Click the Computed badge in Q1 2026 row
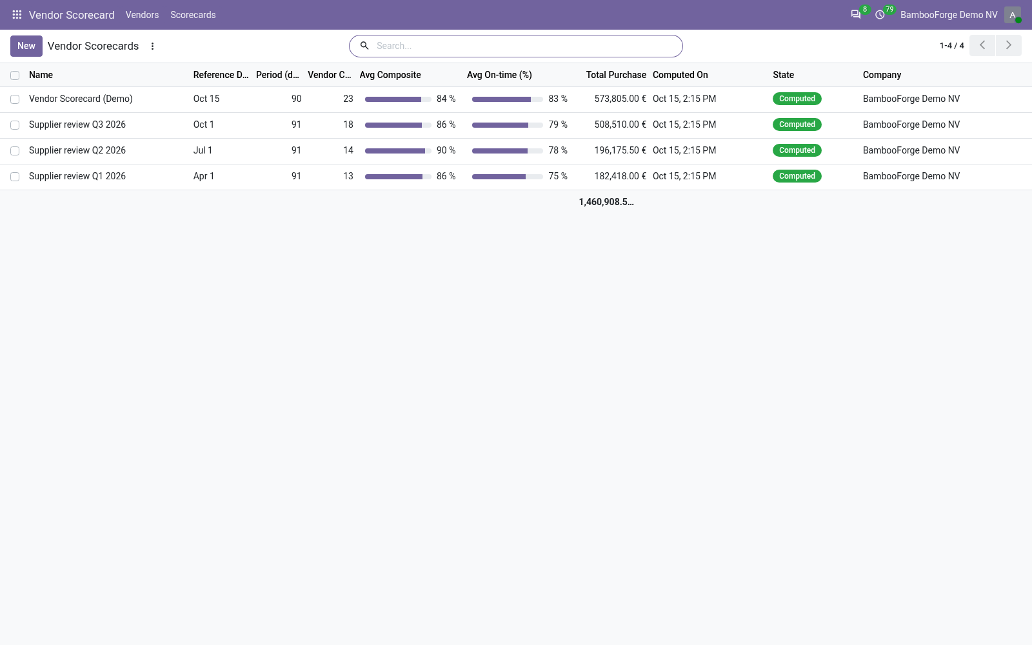Viewport: 1032px width, 645px height. [797, 176]
